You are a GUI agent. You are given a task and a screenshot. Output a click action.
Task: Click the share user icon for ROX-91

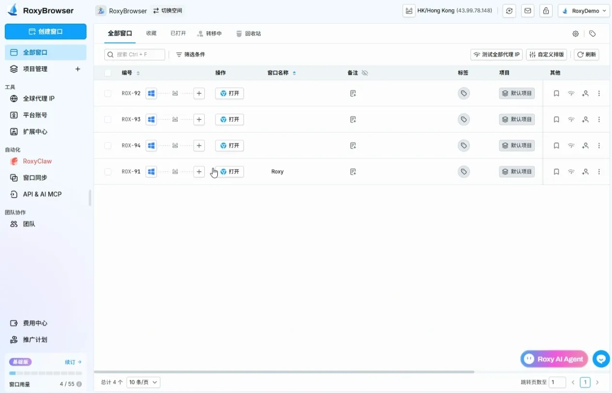click(x=585, y=172)
